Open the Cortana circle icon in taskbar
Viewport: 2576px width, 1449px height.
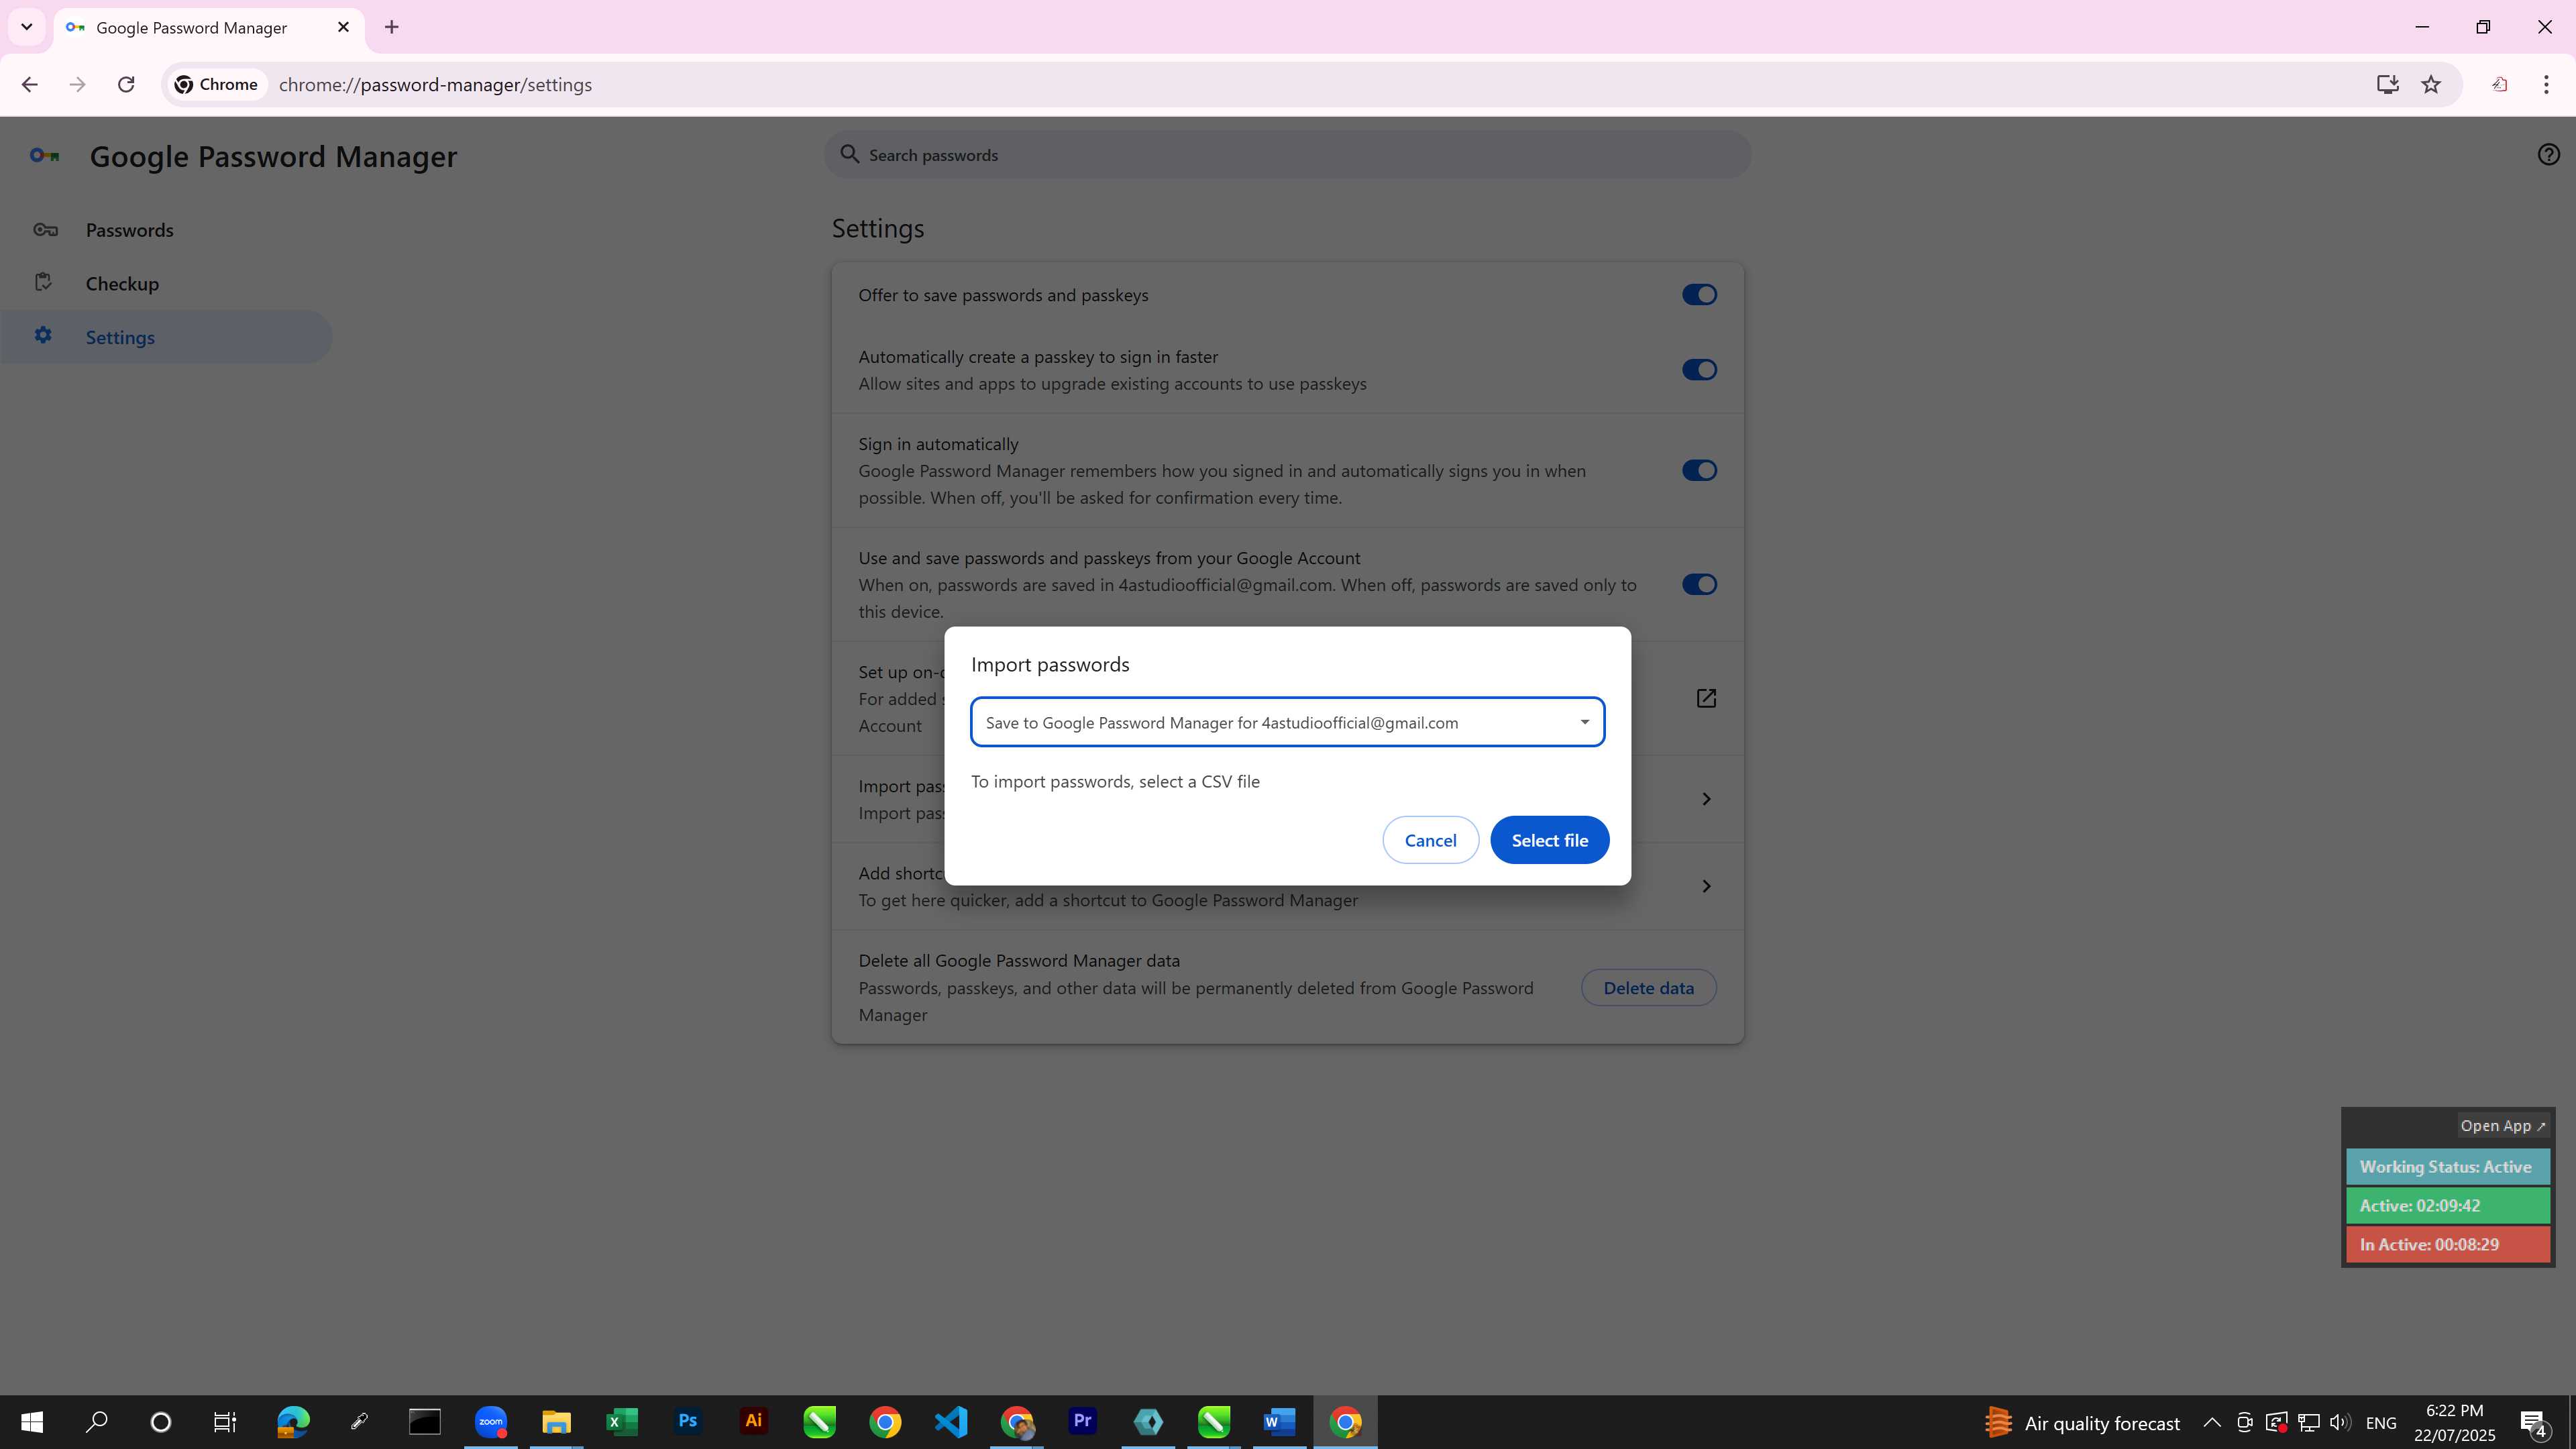(160, 1422)
